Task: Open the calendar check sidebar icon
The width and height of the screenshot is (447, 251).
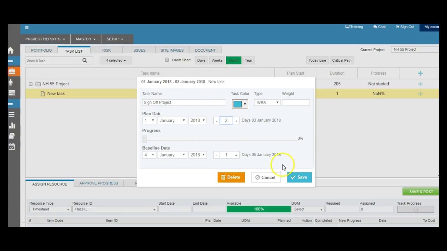Action: [12, 147]
